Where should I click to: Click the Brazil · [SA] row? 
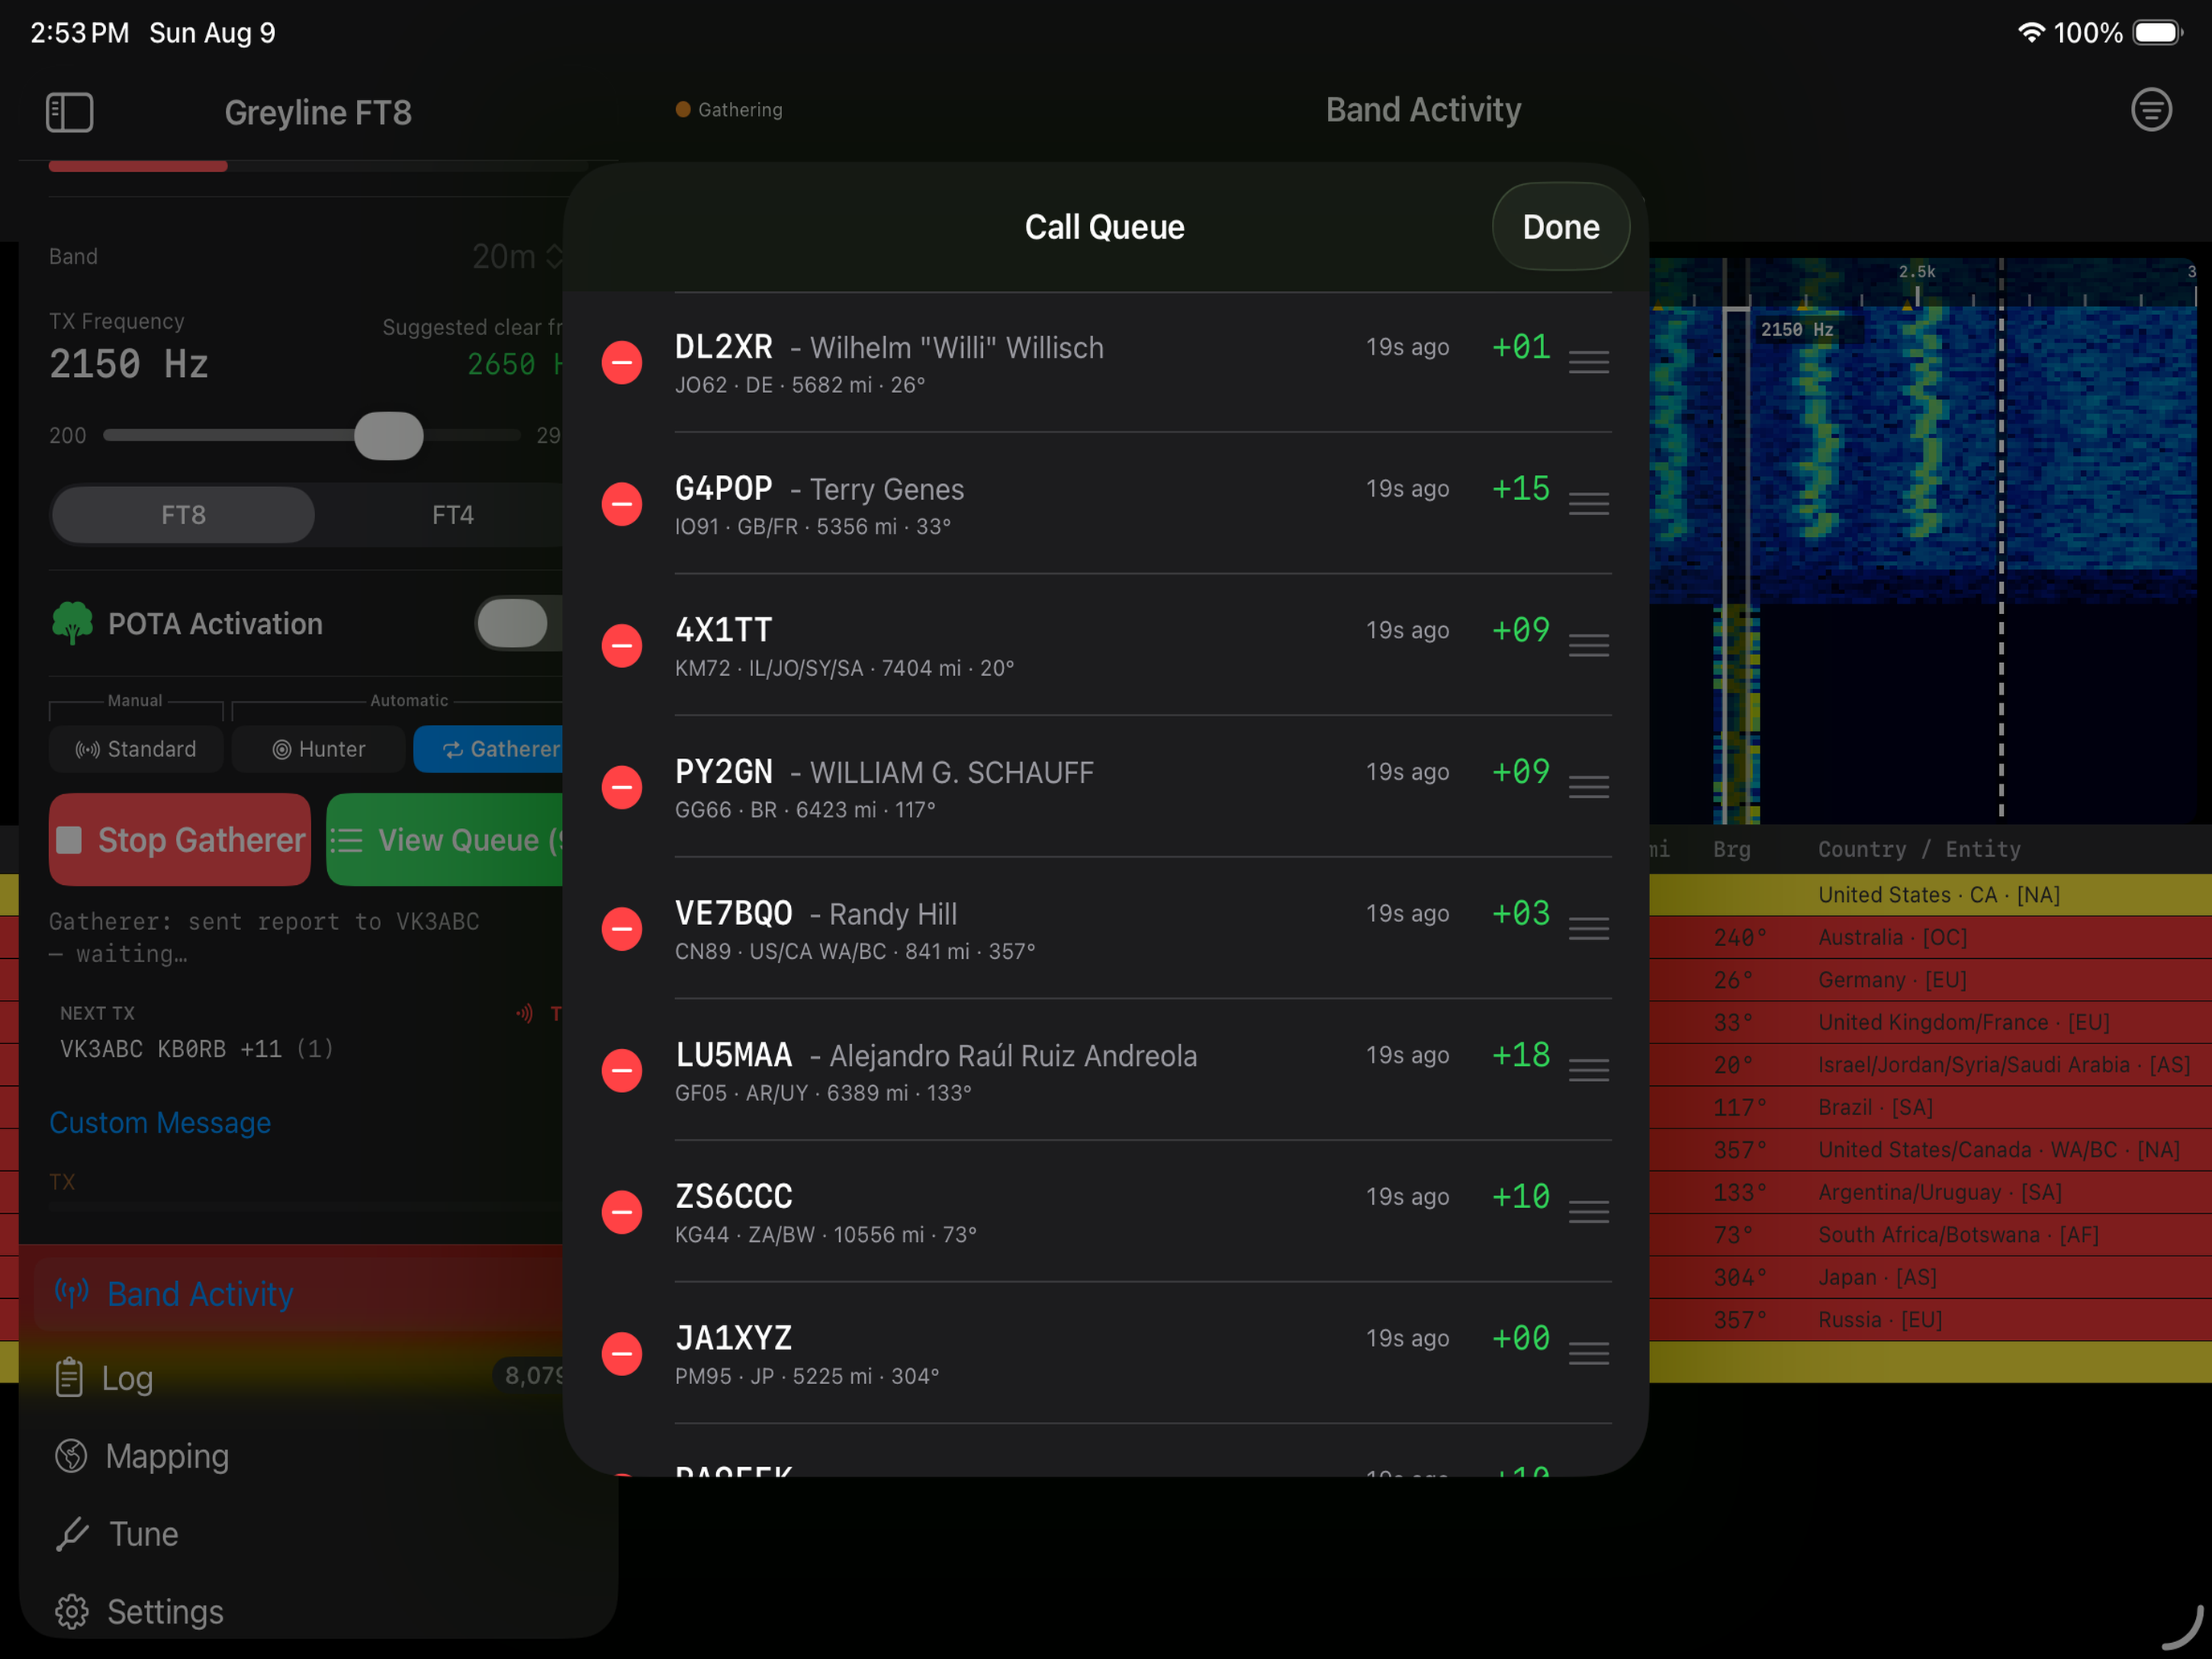pos(1930,1108)
